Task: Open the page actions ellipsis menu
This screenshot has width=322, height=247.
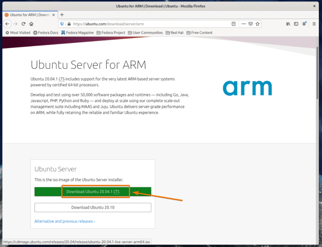Action: click(x=244, y=24)
